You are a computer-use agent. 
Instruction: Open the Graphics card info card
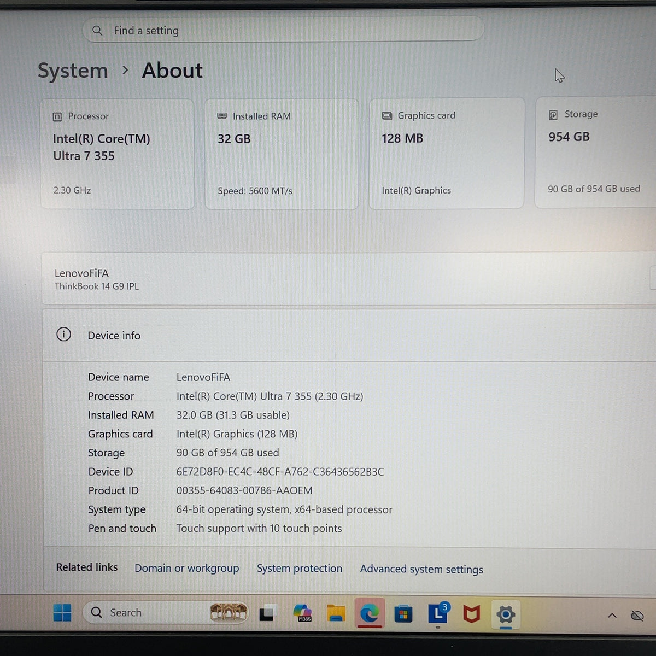(x=446, y=153)
